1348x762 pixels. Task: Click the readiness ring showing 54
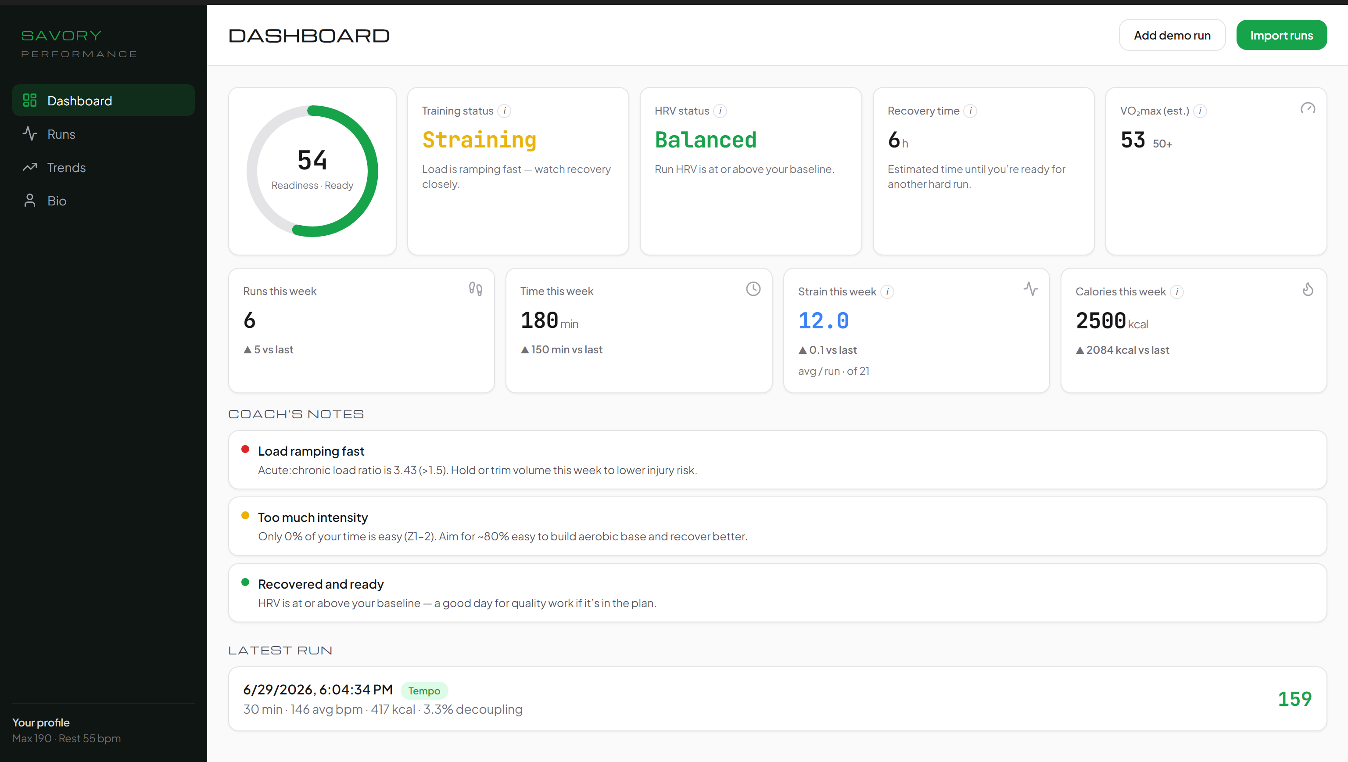pyautogui.click(x=312, y=171)
